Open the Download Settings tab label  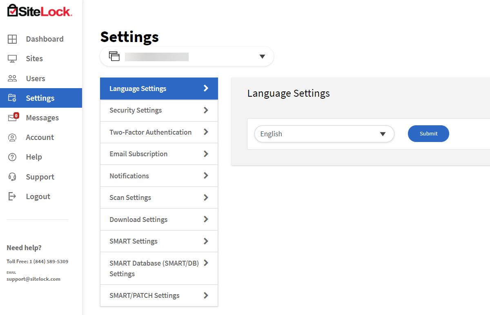tap(138, 220)
